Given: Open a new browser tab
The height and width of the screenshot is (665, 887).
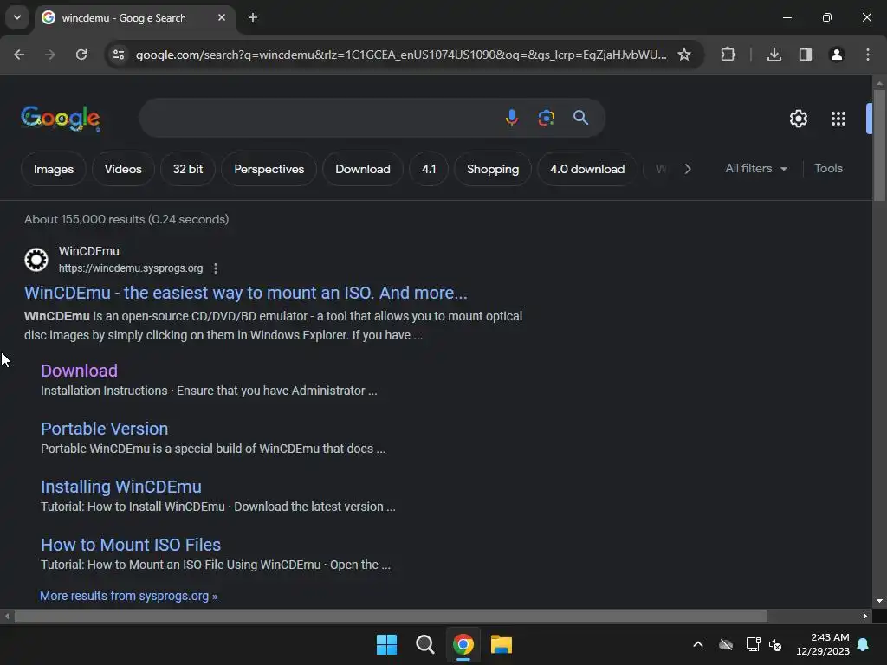Looking at the screenshot, I should pyautogui.click(x=253, y=17).
